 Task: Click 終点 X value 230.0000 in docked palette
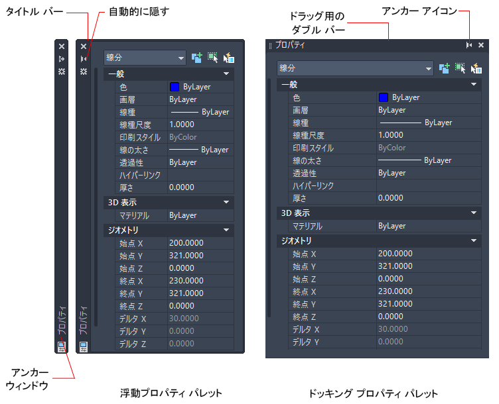(x=429, y=291)
